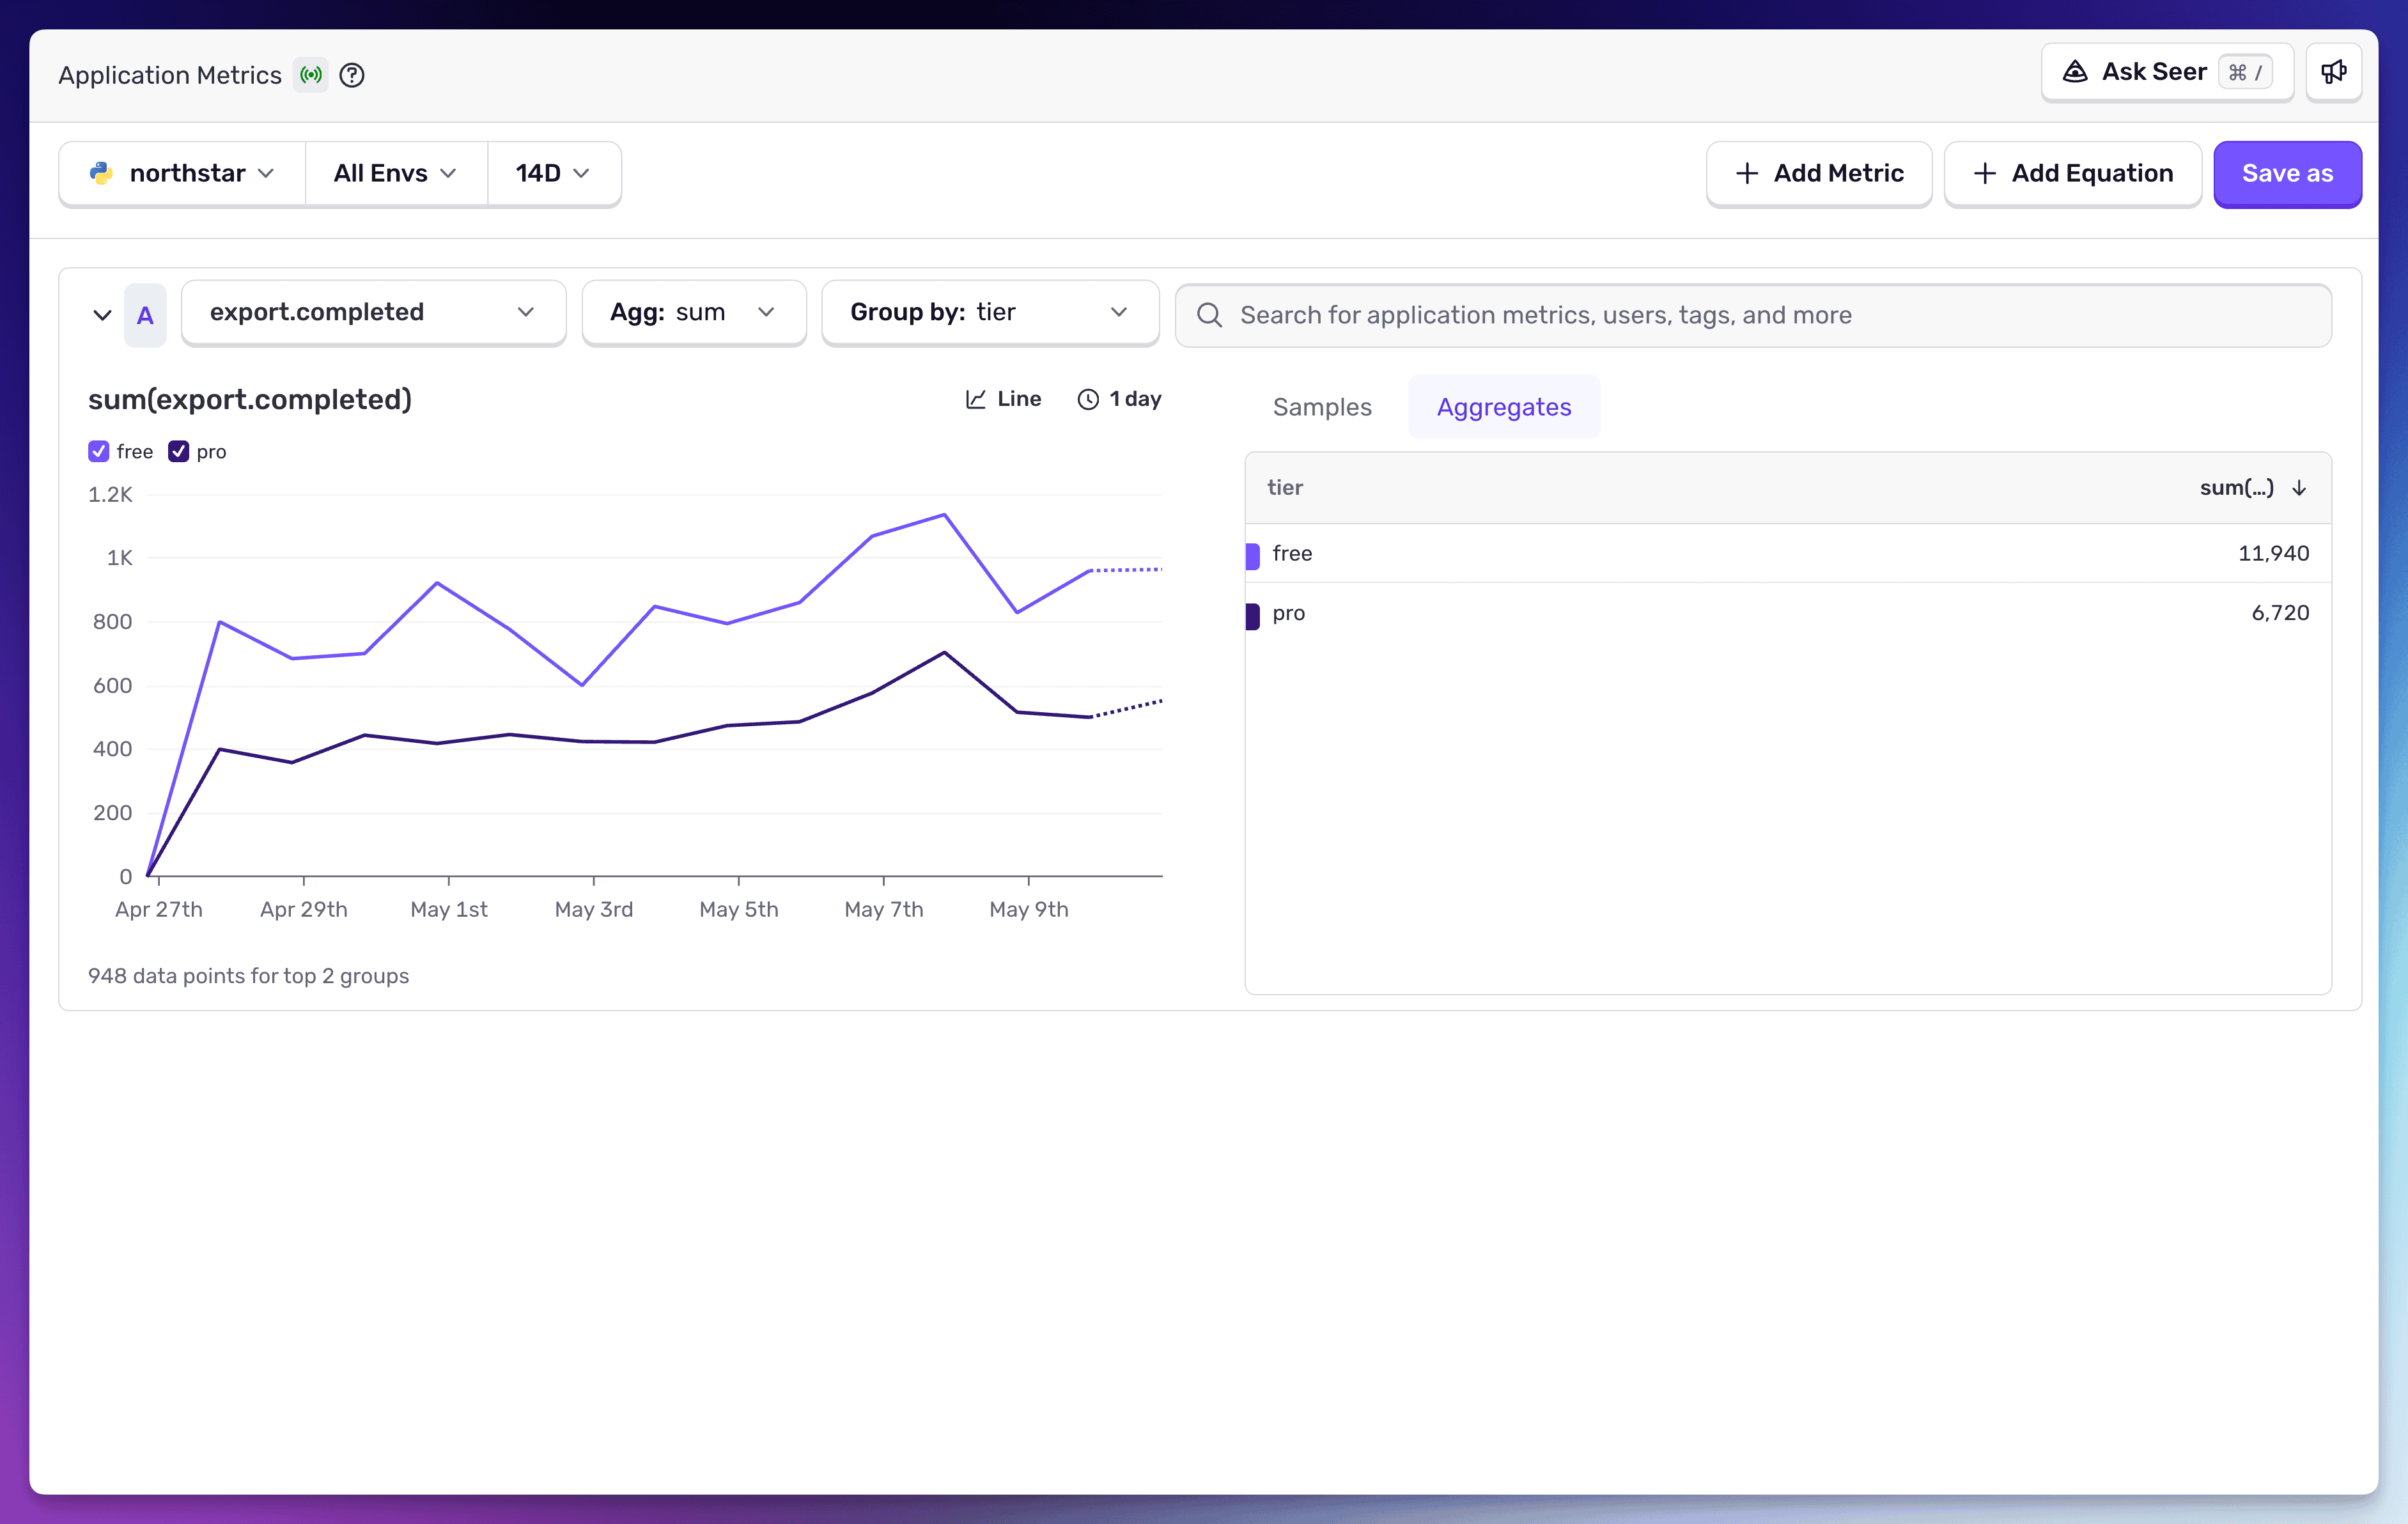Click the Seer logo icon
The image size is (2408, 1524).
[2075, 72]
